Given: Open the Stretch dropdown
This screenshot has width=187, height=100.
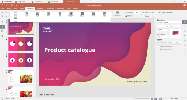Looking at the screenshot, I should [163, 30].
